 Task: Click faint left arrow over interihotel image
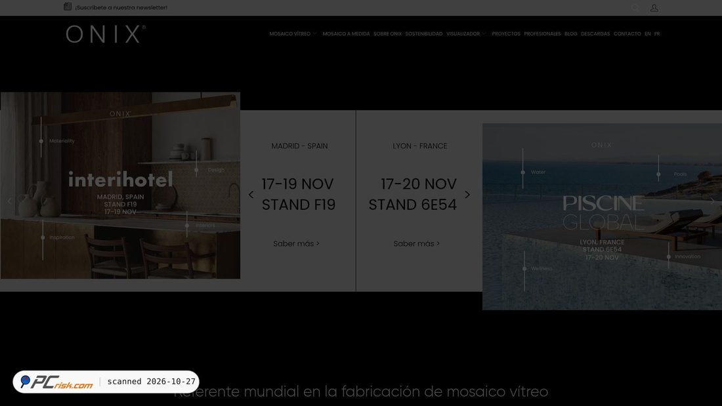coord(9,201)
